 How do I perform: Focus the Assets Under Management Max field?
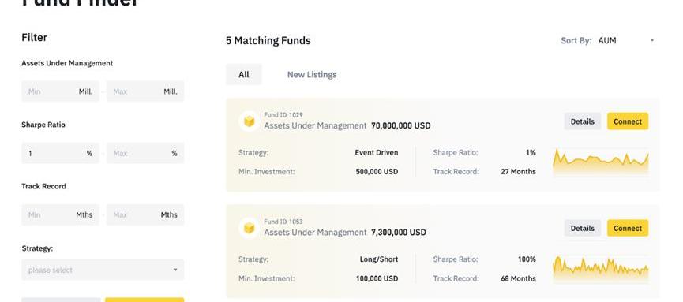[145, 91]
